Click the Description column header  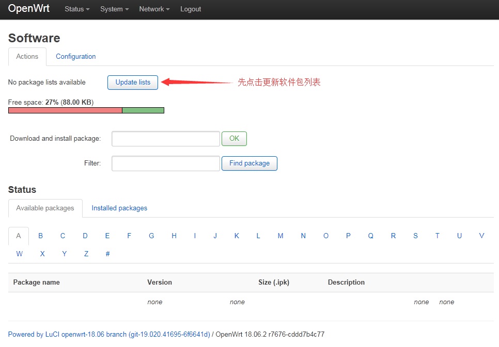coord(346,282)
